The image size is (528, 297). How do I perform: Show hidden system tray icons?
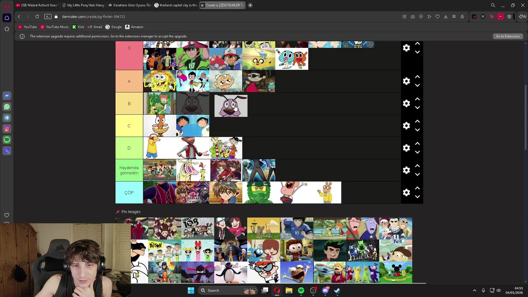(x=474, y=290)
